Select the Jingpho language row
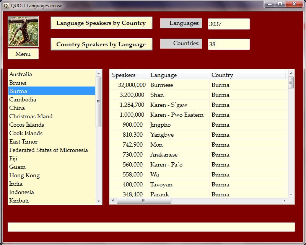 pyautogui.click(x=160, y=125)
